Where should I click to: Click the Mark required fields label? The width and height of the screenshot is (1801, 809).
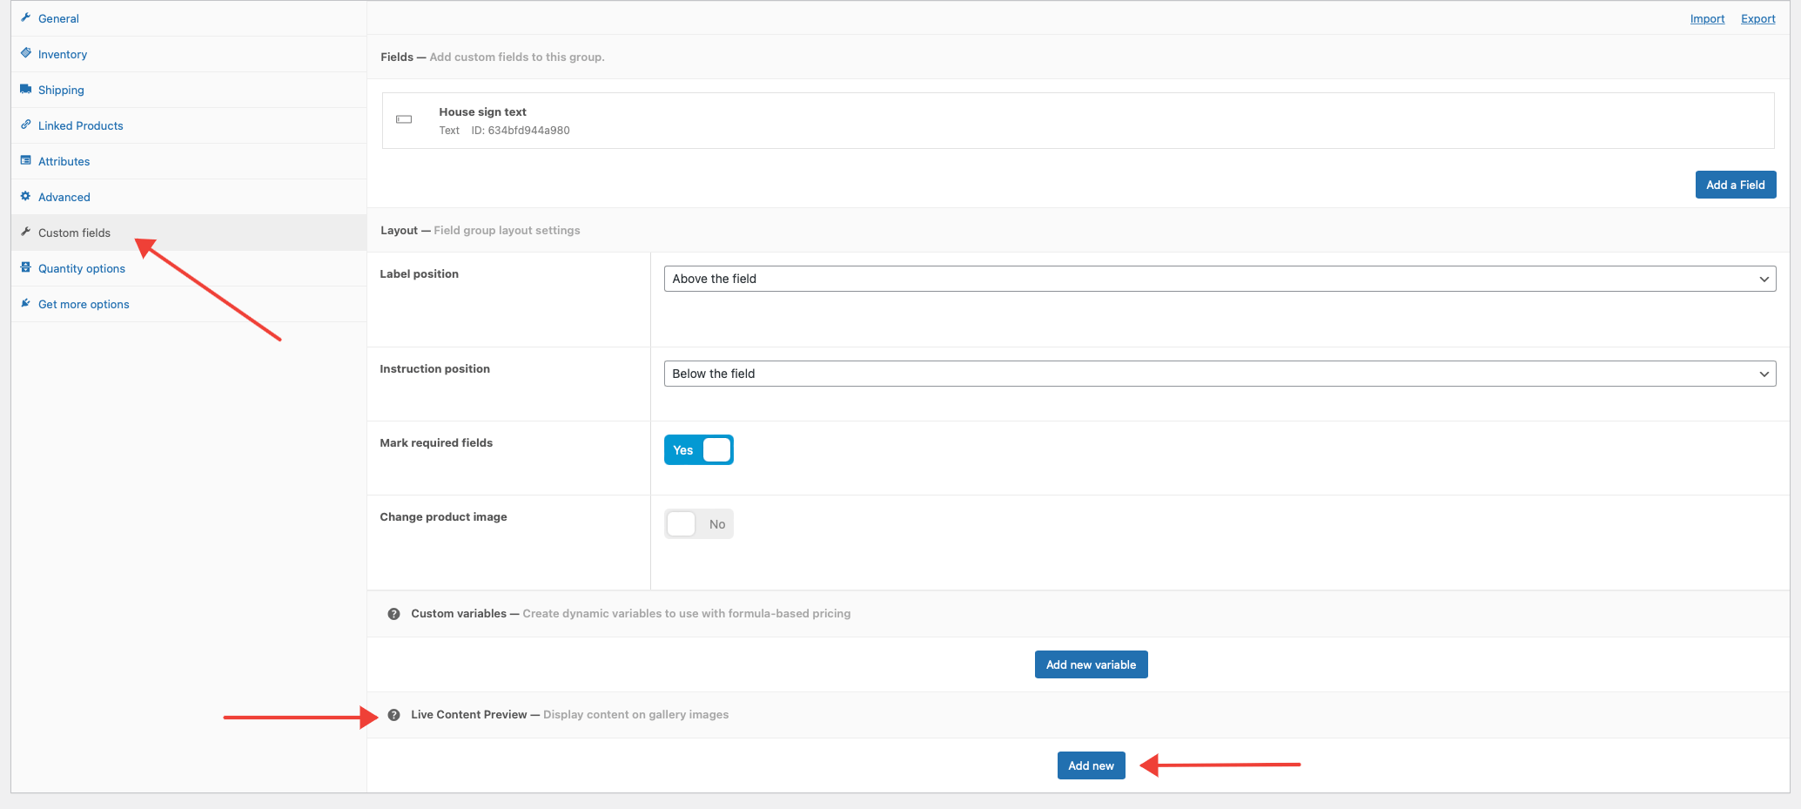click(x=436, y=442)
